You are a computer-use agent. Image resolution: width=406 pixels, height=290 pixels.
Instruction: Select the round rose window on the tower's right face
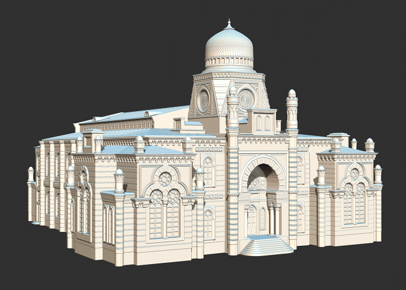[x=246, y=99]
